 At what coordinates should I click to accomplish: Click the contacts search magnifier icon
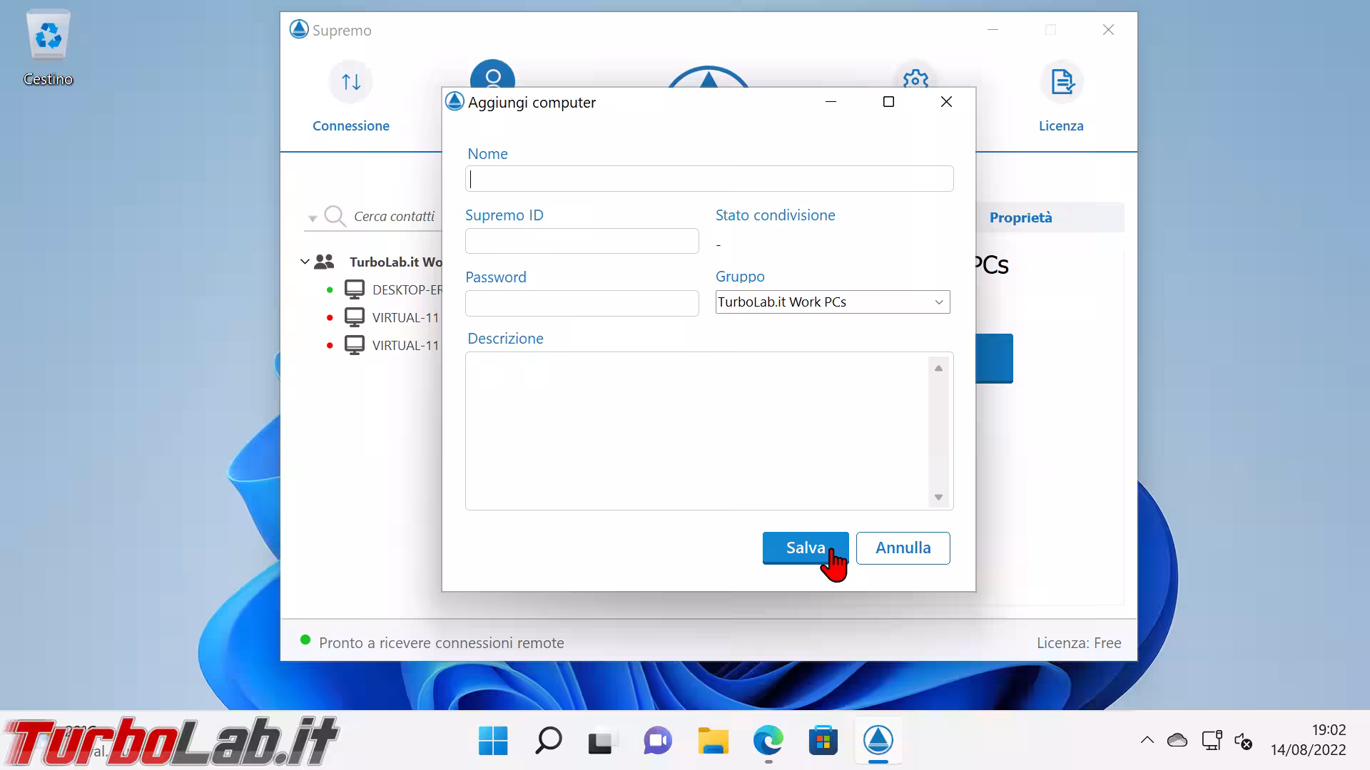335,215
